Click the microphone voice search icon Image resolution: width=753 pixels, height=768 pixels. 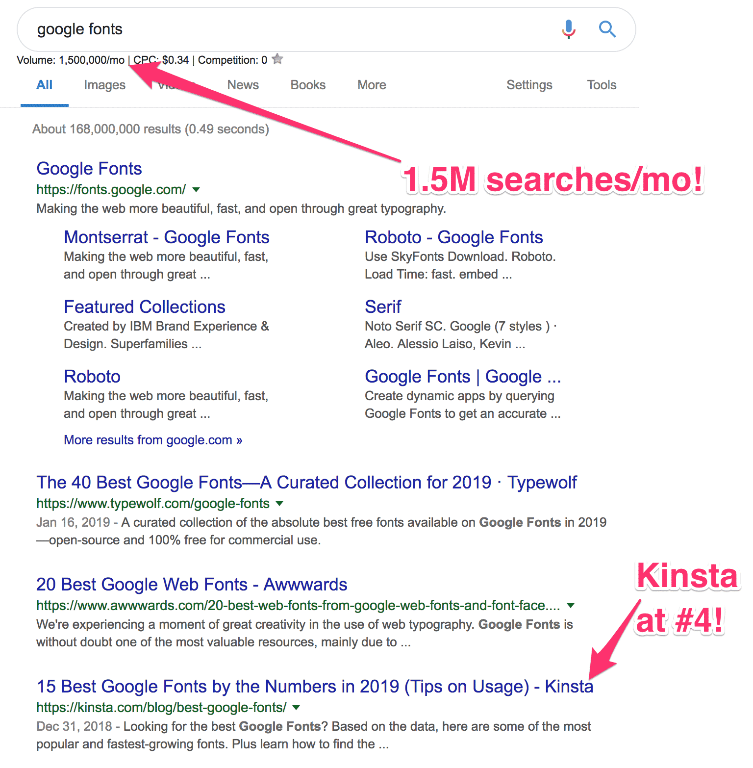568,29
